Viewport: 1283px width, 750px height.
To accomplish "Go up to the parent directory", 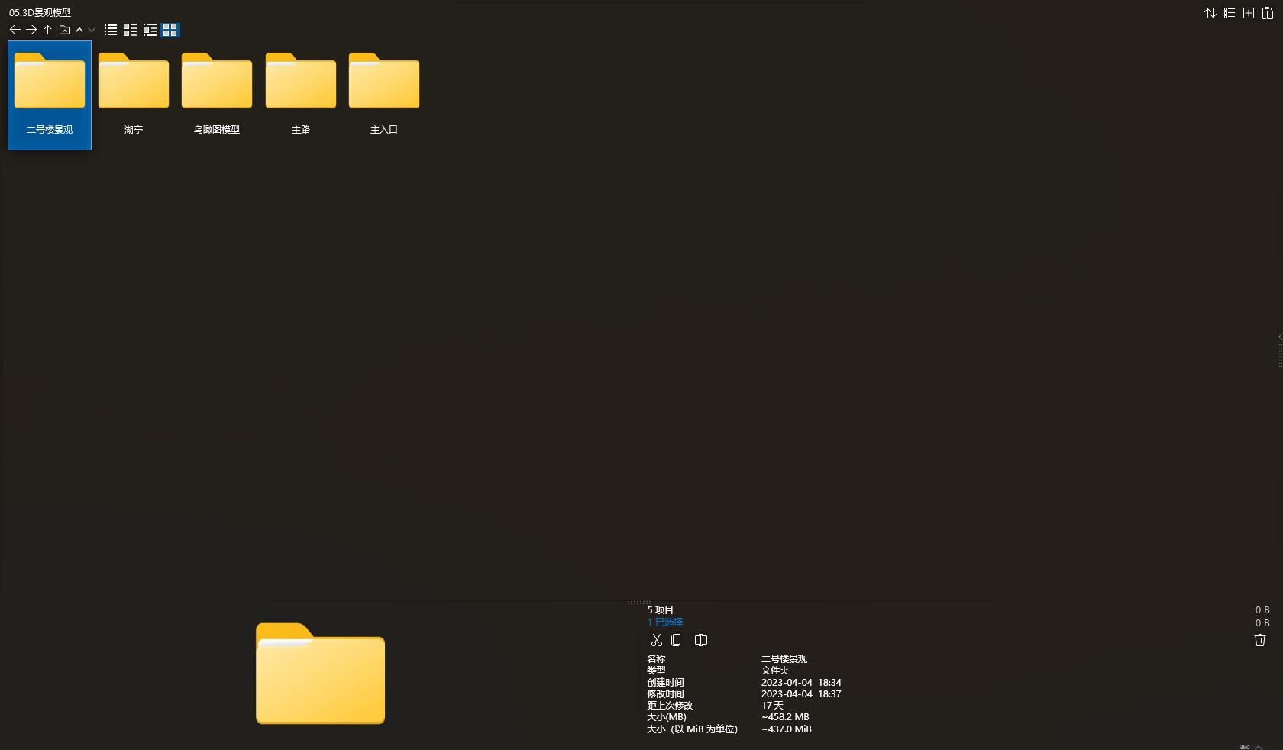I will [47, 30].
